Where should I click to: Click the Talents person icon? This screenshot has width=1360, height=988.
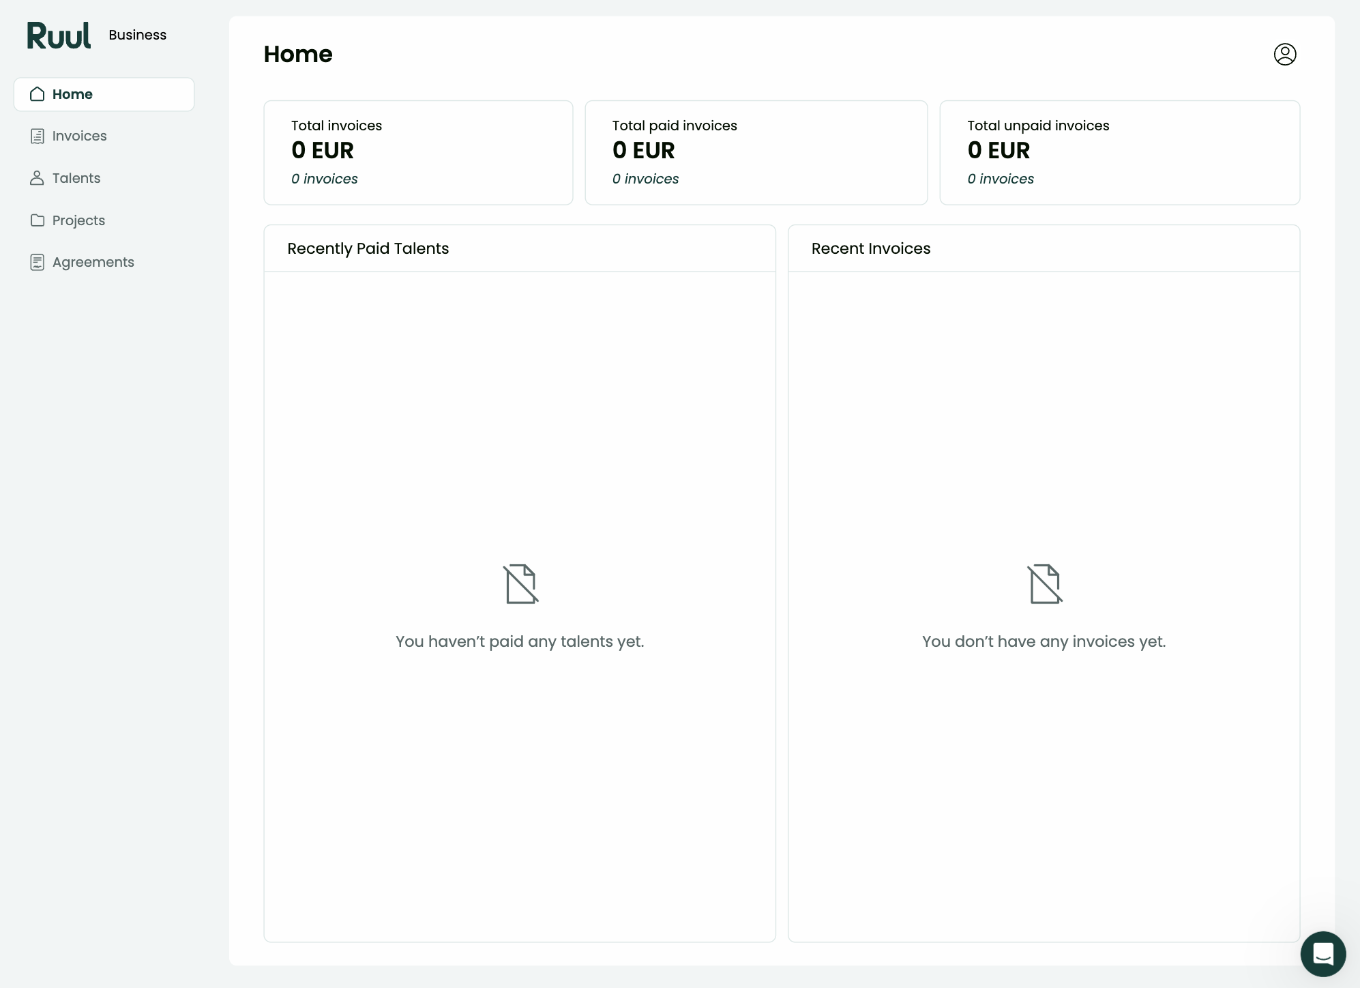tap(38, 178)
